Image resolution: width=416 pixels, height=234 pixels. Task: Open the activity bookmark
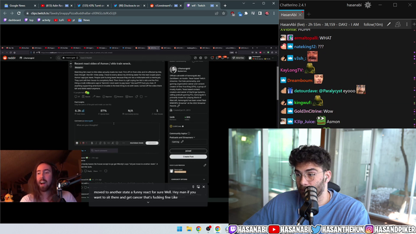pos(44,20)
